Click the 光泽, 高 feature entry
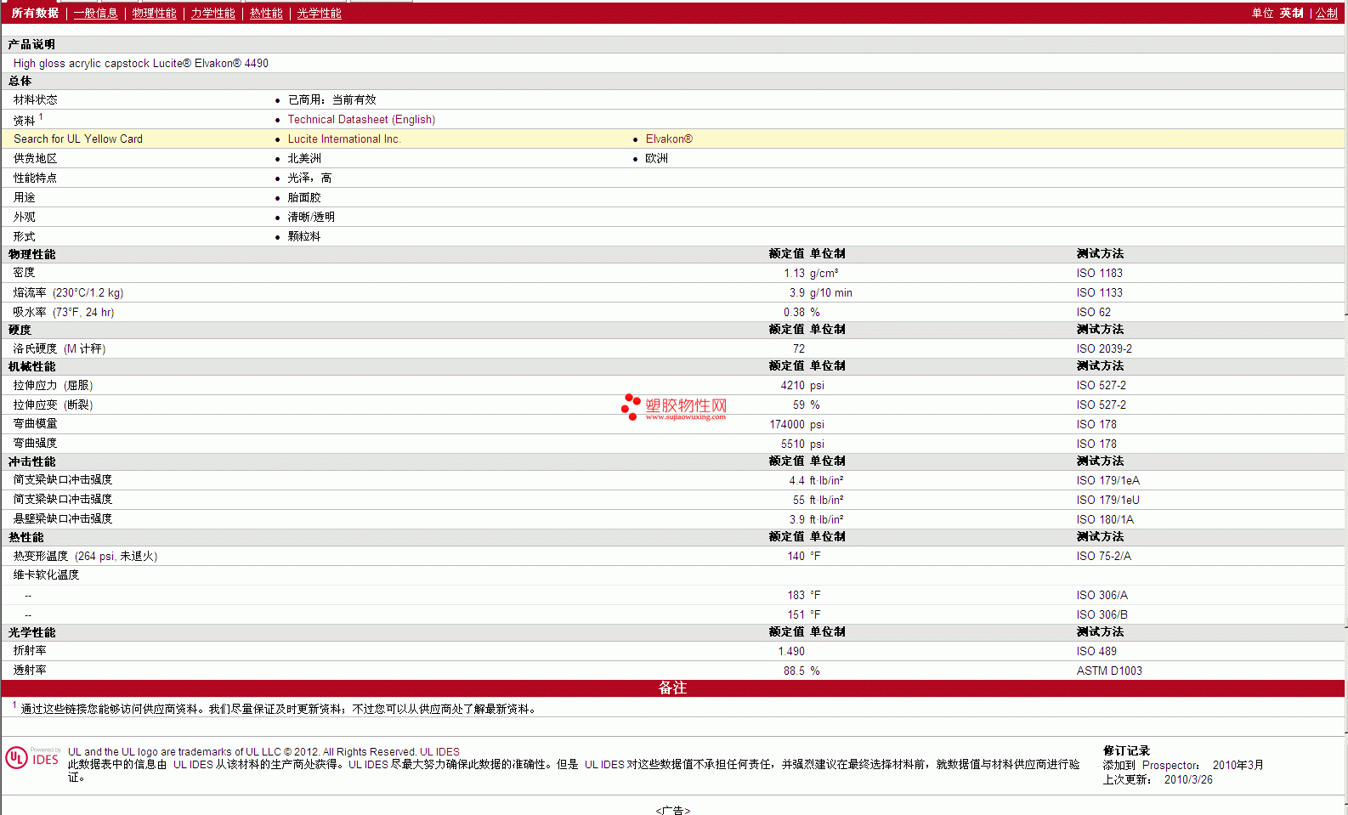Viewport: 1348px width, 815px height. coord(309,178)
